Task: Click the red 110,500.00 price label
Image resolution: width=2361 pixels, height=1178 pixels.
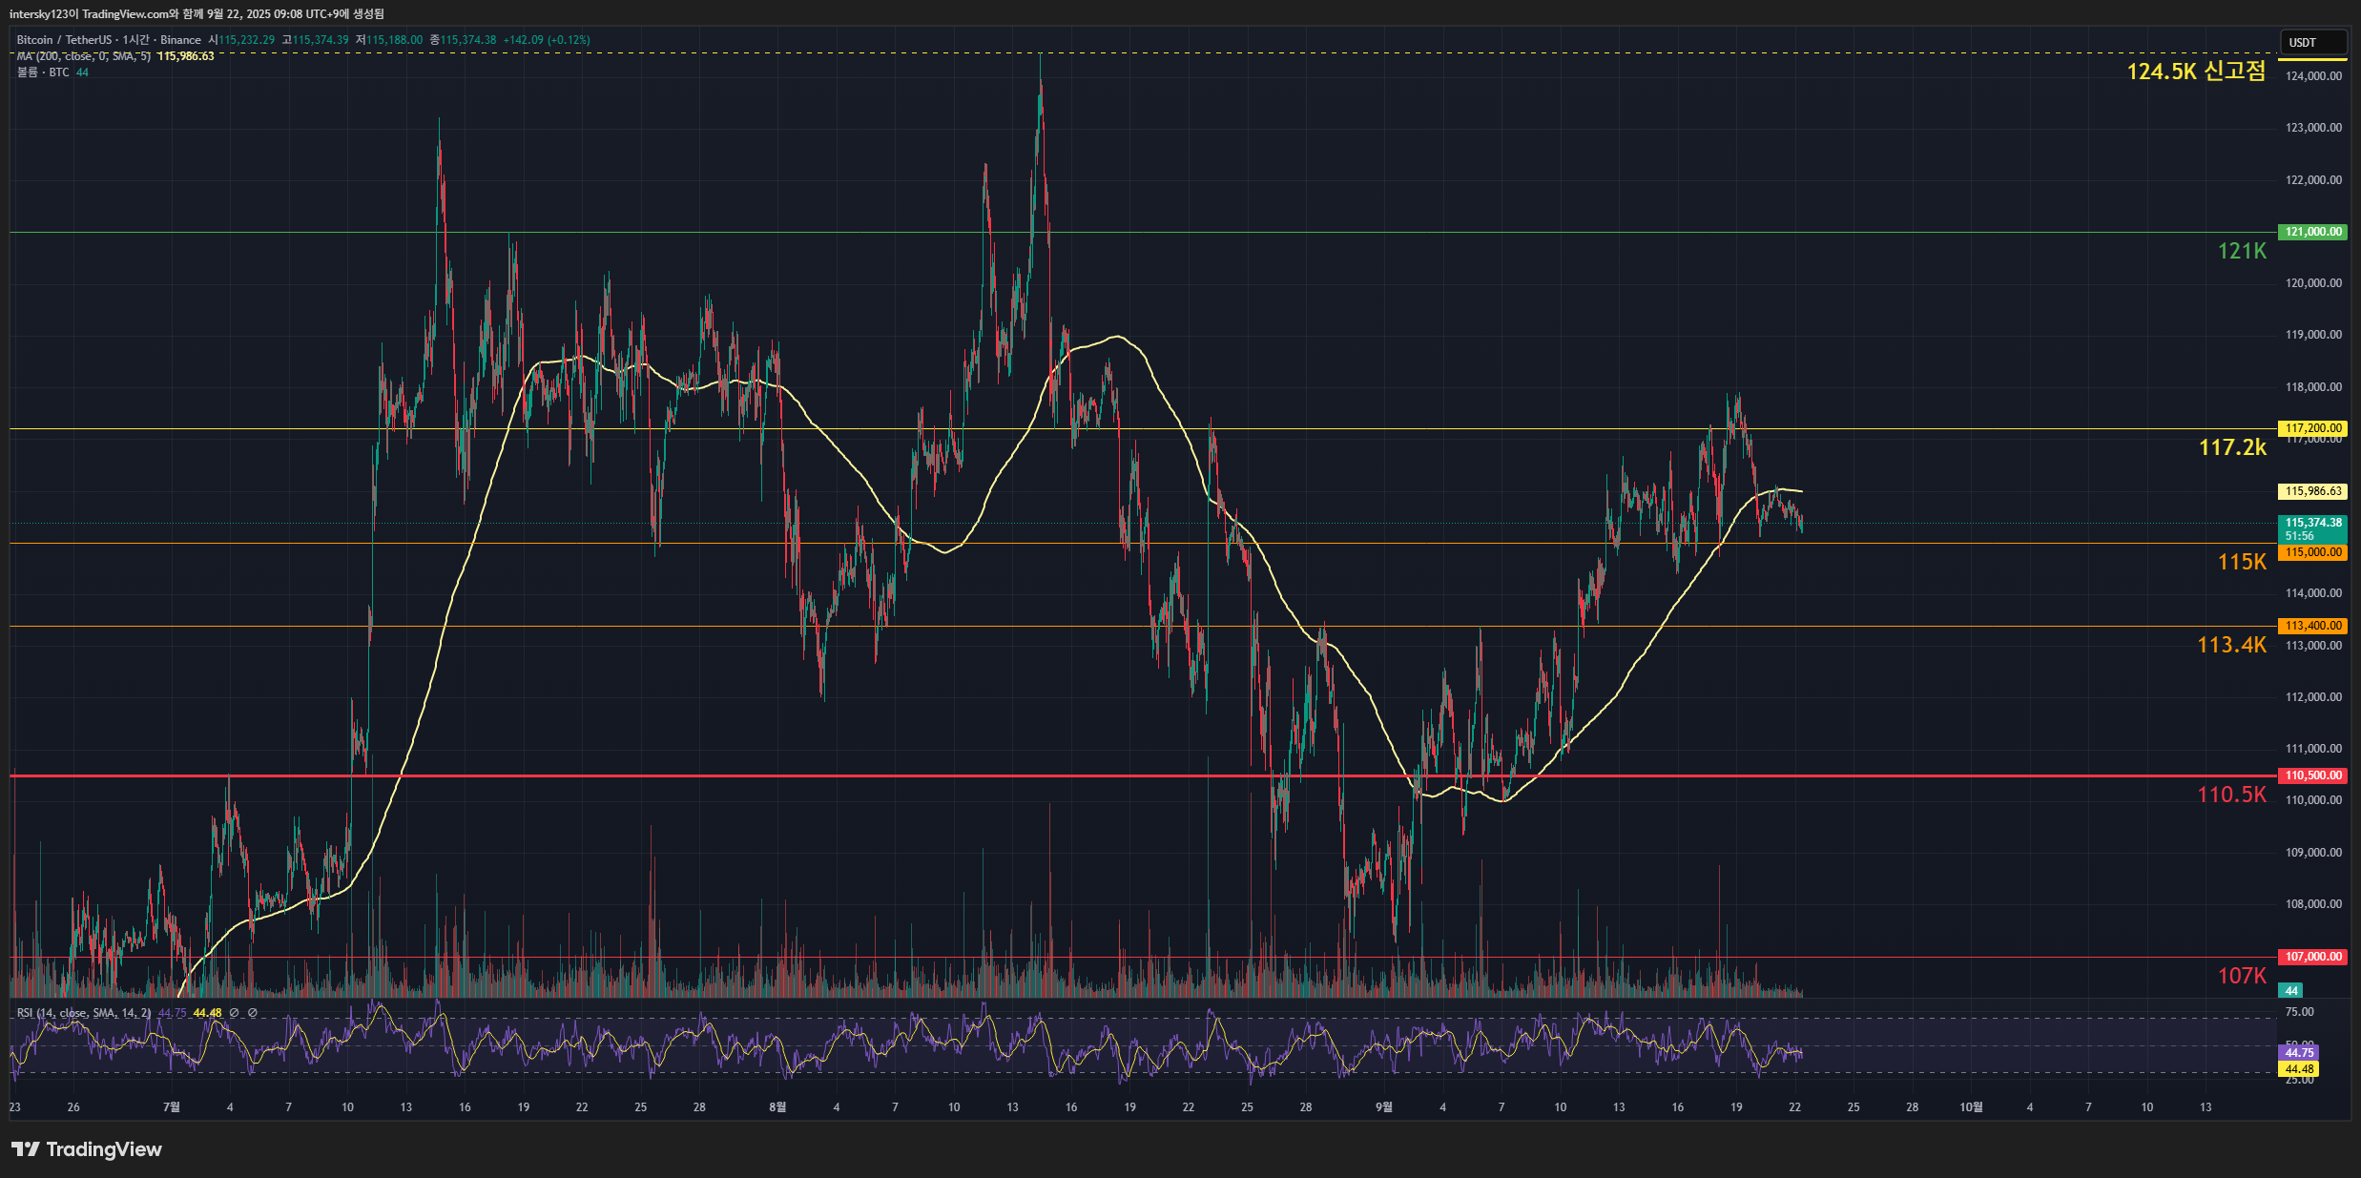Action: pos(2312,775)
